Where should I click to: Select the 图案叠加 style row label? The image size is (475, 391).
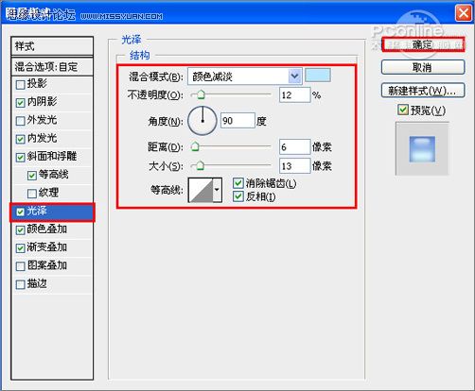47,265
